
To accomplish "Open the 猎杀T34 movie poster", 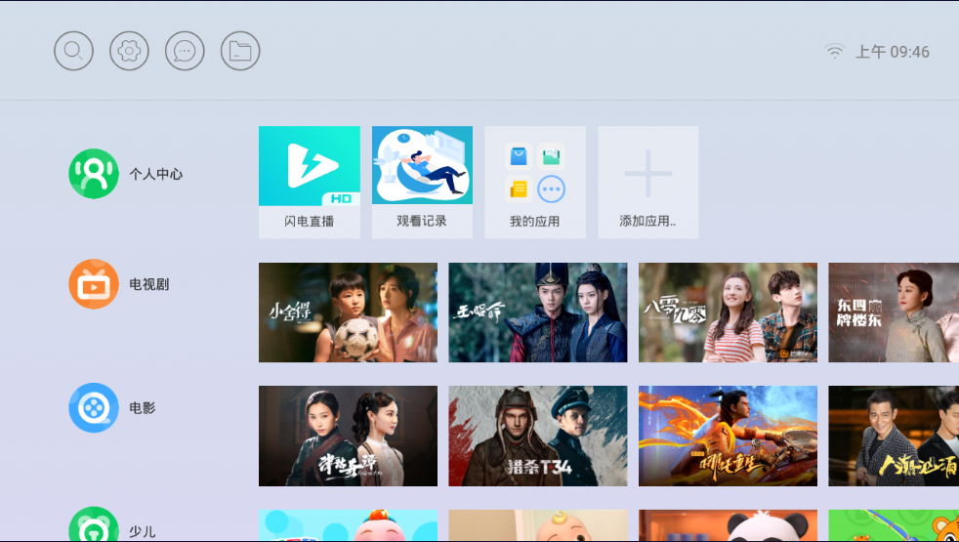I will pos(537,437).
